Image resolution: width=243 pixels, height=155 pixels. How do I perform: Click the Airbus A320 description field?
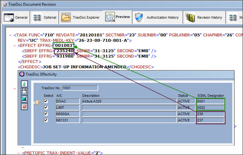coord(129,101)
